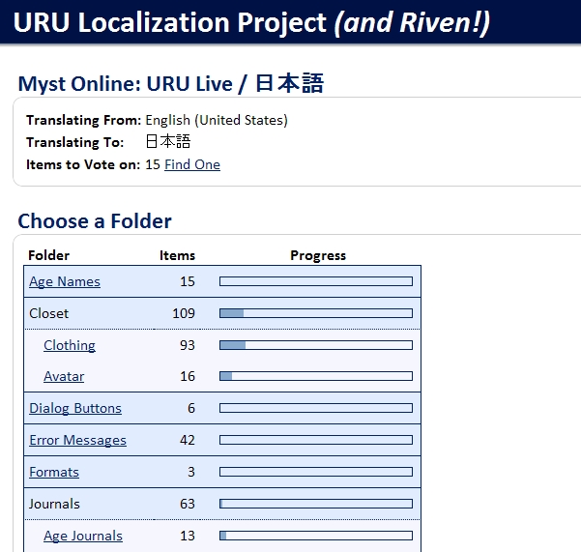
Task: Click the item count 63 for Journals
Action: coord(188,504)
